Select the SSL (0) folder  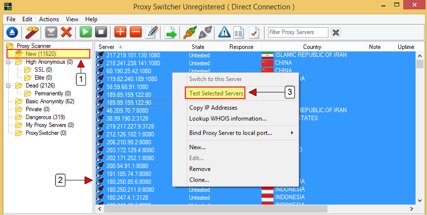tap(43, 70)
